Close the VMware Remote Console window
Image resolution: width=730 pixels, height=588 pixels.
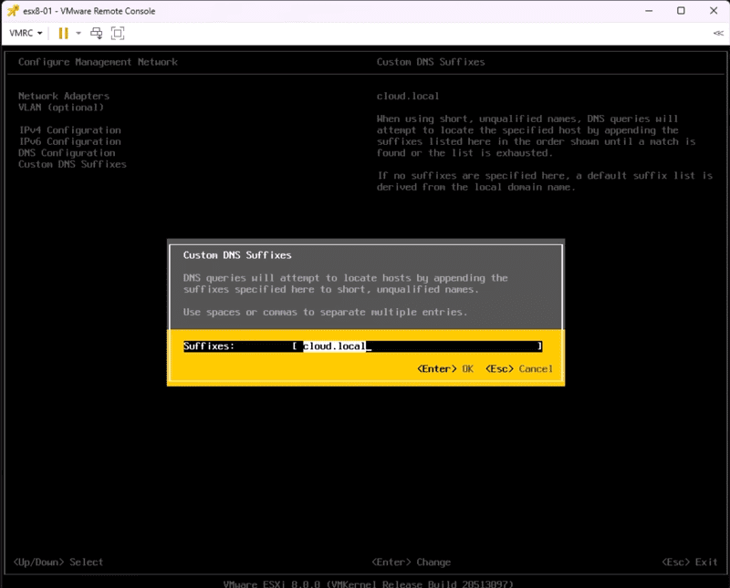pyautogui.click(x=714, y=11)
